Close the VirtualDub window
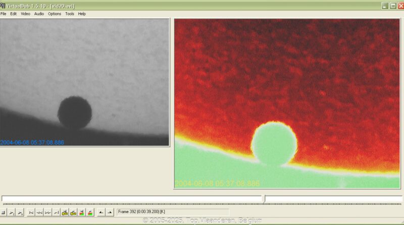This screenshot has height=225, width=404. 401,6
